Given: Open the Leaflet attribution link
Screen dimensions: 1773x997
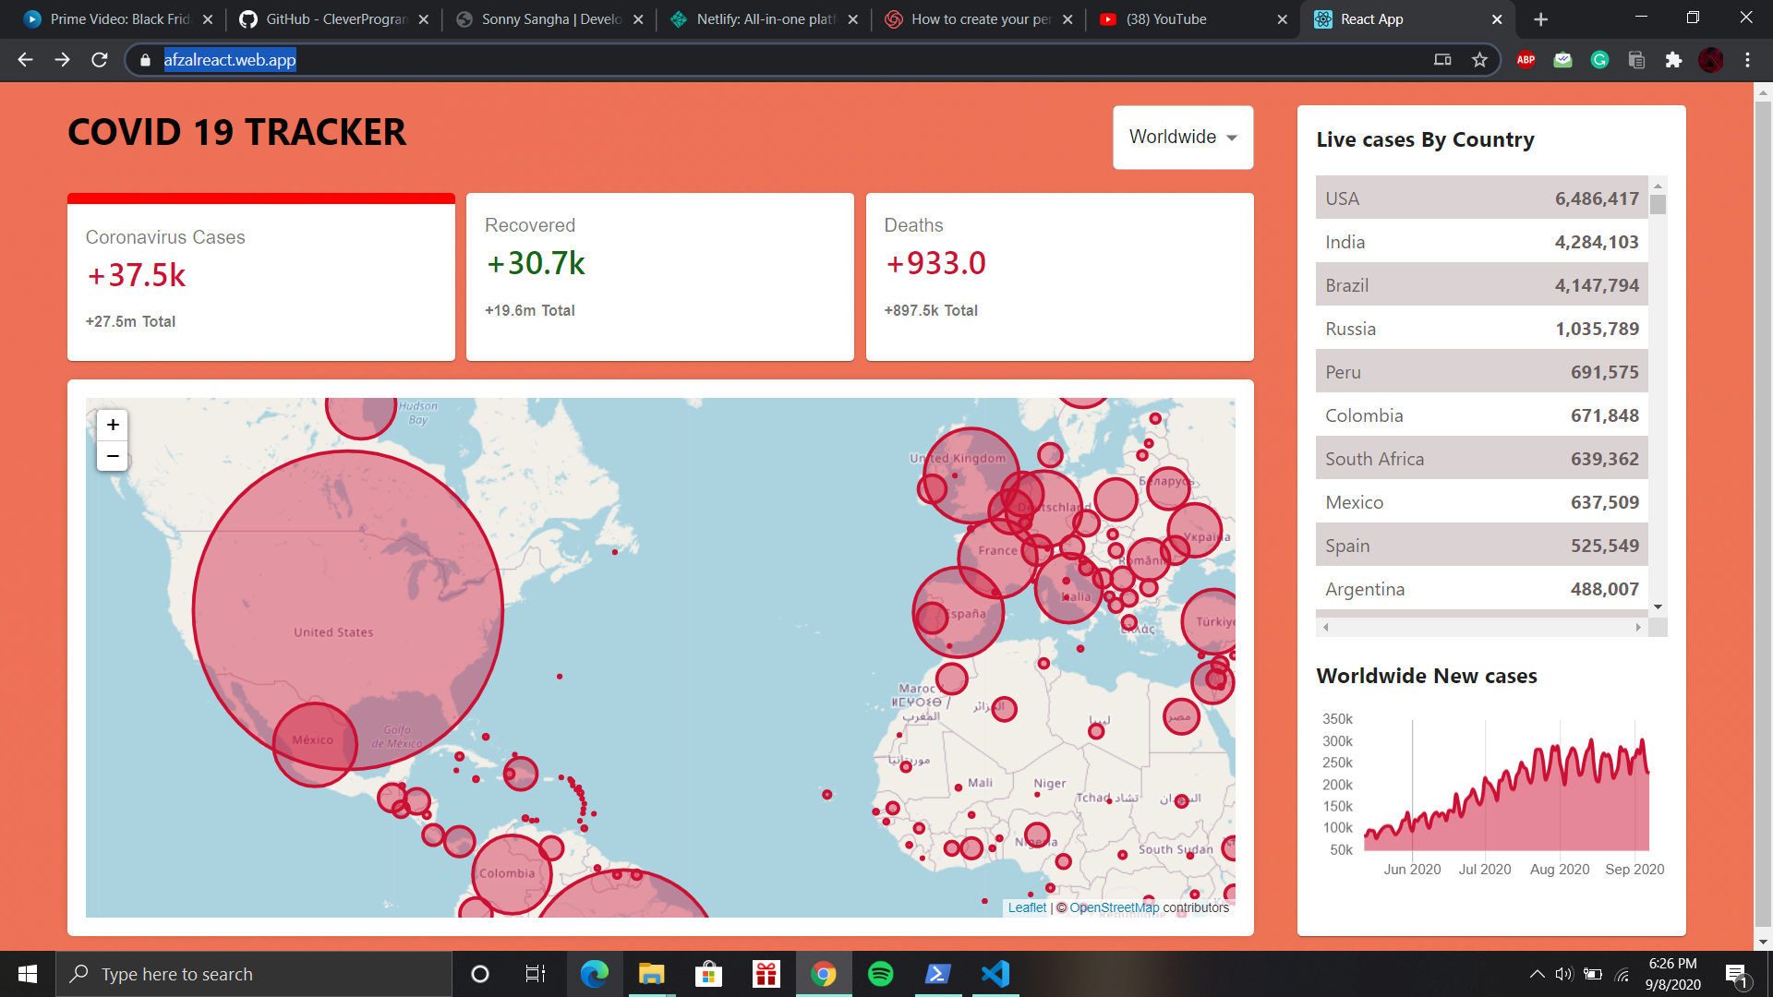Looking at the screenshot, I should [x=1027, y=907].
